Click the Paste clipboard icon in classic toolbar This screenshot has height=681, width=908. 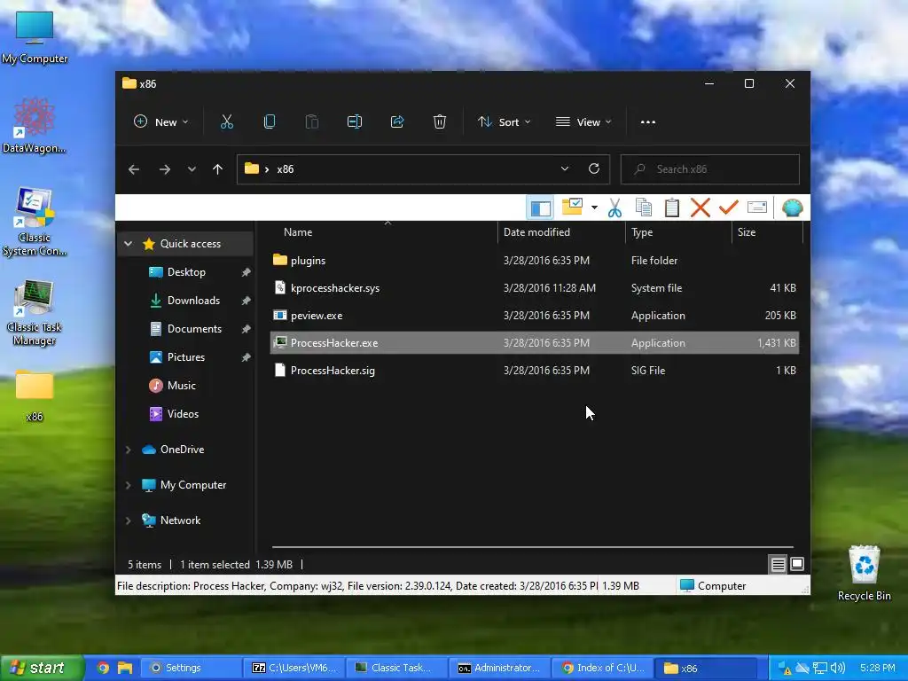tap(672, 207)
